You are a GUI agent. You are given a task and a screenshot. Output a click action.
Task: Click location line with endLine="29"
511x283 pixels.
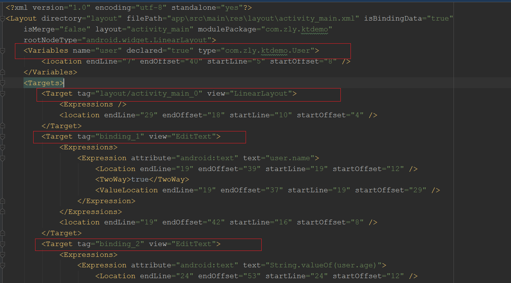218,115
